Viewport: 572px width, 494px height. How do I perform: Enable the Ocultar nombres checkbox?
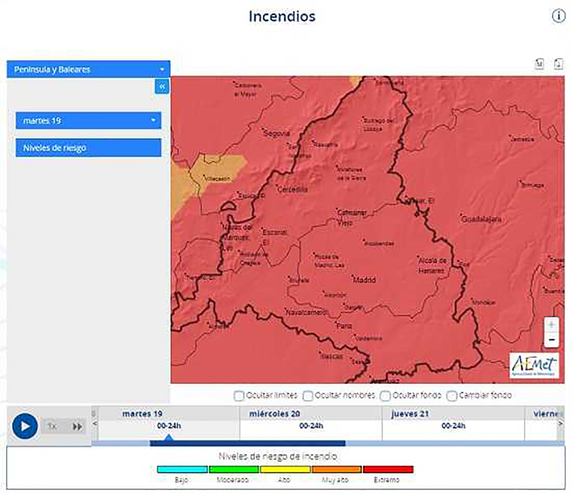click(307, 396)
